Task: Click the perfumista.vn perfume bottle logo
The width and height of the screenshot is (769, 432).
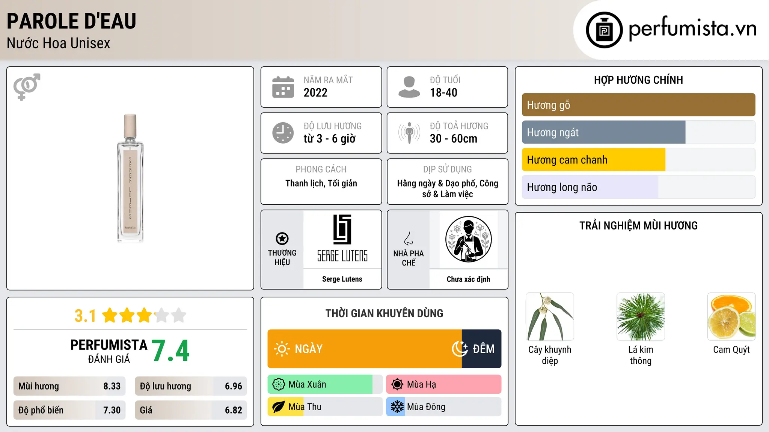Action: 604,30
